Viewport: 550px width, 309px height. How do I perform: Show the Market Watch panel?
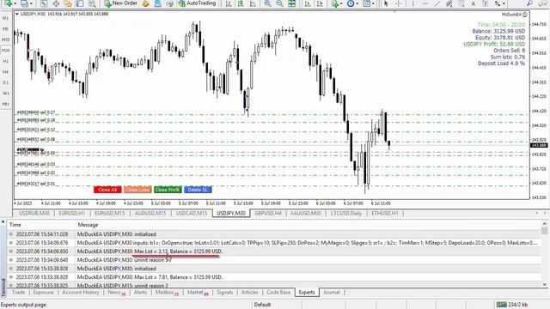tap(44, 3)
